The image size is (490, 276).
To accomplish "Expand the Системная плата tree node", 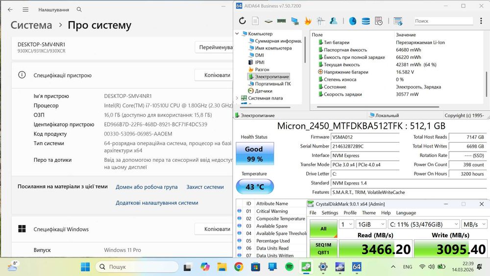I will coord(237,98).
